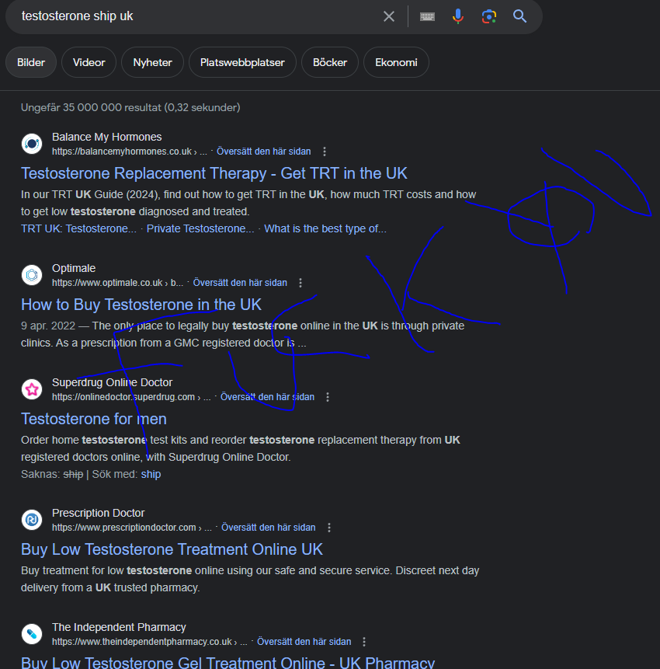Image resolution: width=660 pixels, height=669 pixels.
Task: Select the Platswebbplatser filter chip
Action: click(x=242, y=62)
